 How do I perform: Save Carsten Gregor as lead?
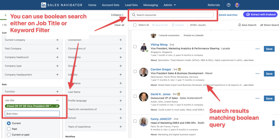coord(269,74)
